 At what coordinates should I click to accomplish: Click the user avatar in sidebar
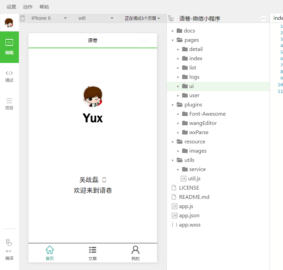pos(9,23)
